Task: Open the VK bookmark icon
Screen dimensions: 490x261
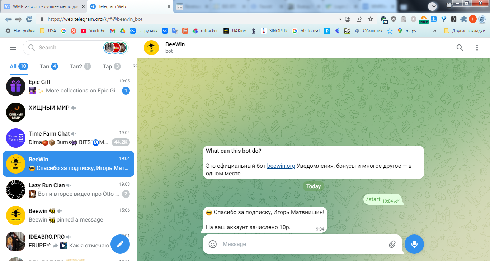Action: pos(165,31)
